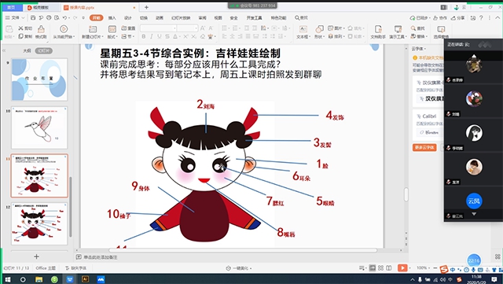503x284 pixels.
Task: Open the Home (开始) ribbon tab
Action: (96, 17)
